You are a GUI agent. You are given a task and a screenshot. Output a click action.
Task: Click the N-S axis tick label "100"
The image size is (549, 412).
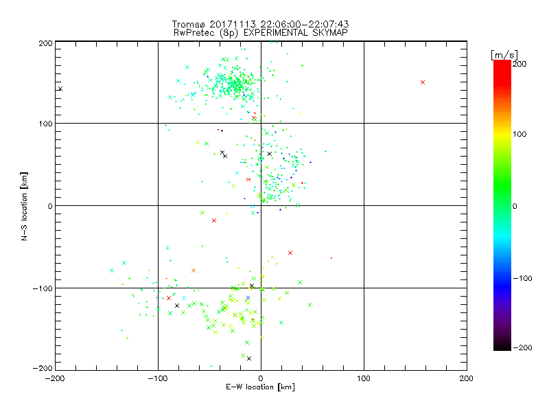point(45,124)
